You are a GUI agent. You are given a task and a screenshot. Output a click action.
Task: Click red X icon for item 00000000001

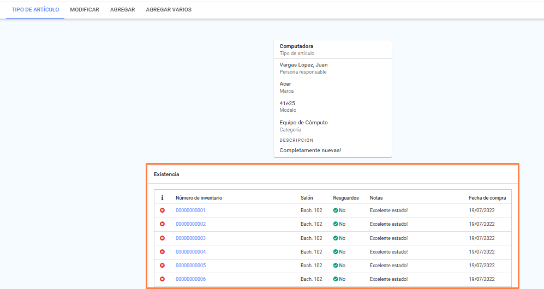(162, 210)
